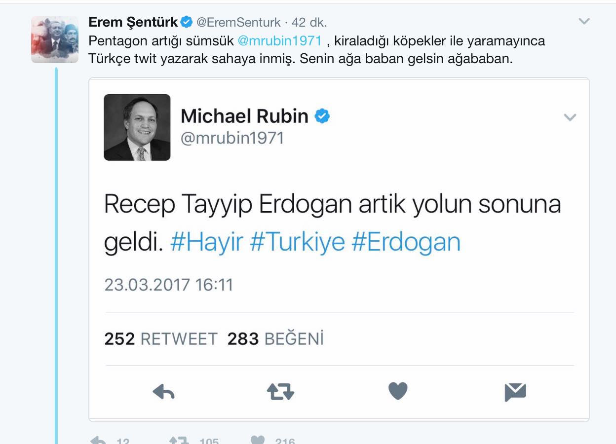Toggle like heart under Erem Şentürk's tweet
The image size is (616, 444).
tap(258, 440)
